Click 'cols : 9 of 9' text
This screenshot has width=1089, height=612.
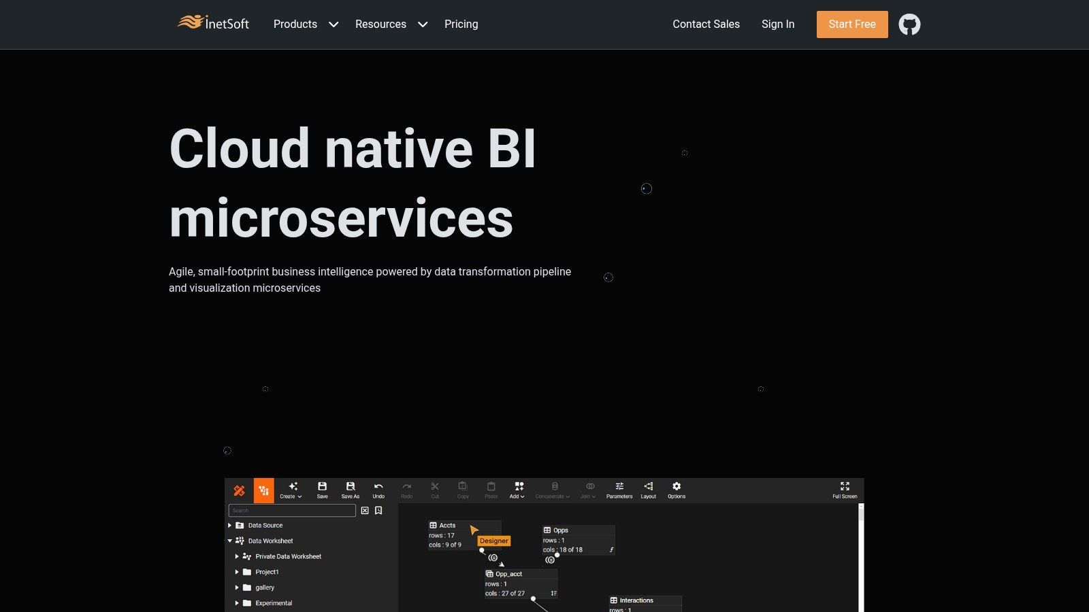(445, 545)
